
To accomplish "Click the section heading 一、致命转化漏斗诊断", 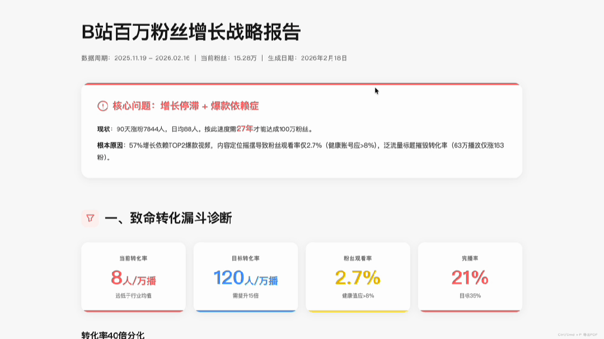I will (168, 218).
